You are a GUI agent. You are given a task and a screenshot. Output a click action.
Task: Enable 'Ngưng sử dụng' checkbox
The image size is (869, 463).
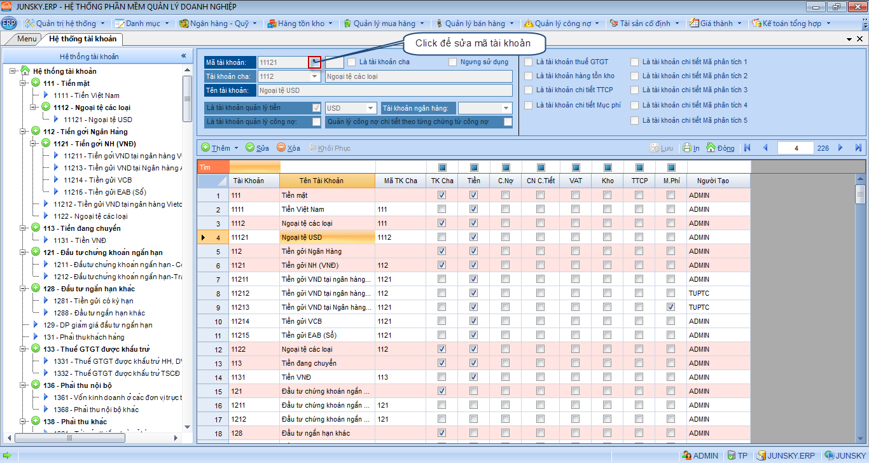pos(453,62)
